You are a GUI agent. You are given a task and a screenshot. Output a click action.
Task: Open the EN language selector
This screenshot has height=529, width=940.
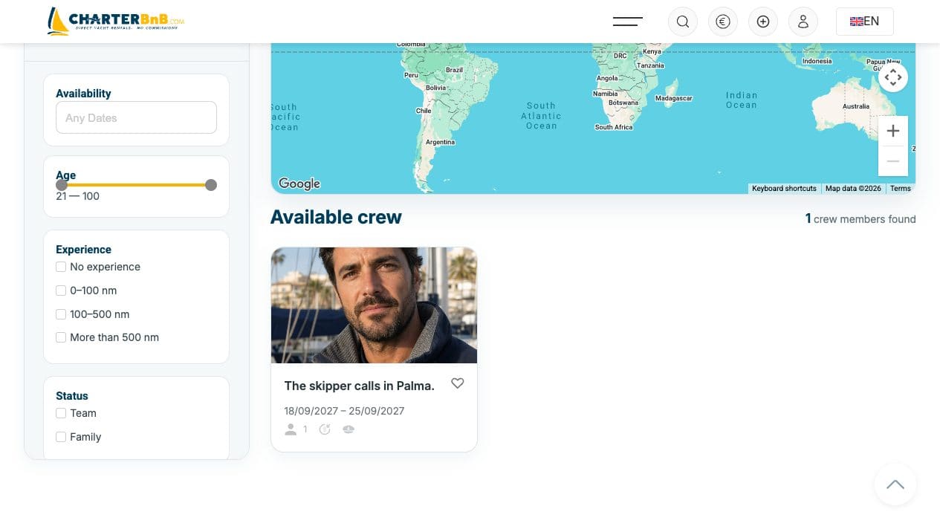865,22
